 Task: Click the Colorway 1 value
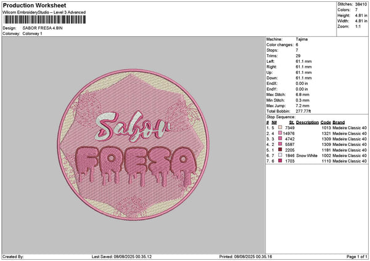(33, 33)
